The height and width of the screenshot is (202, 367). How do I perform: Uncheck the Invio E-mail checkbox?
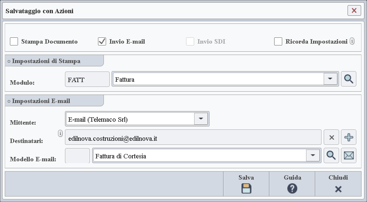(x=102, y=41)
